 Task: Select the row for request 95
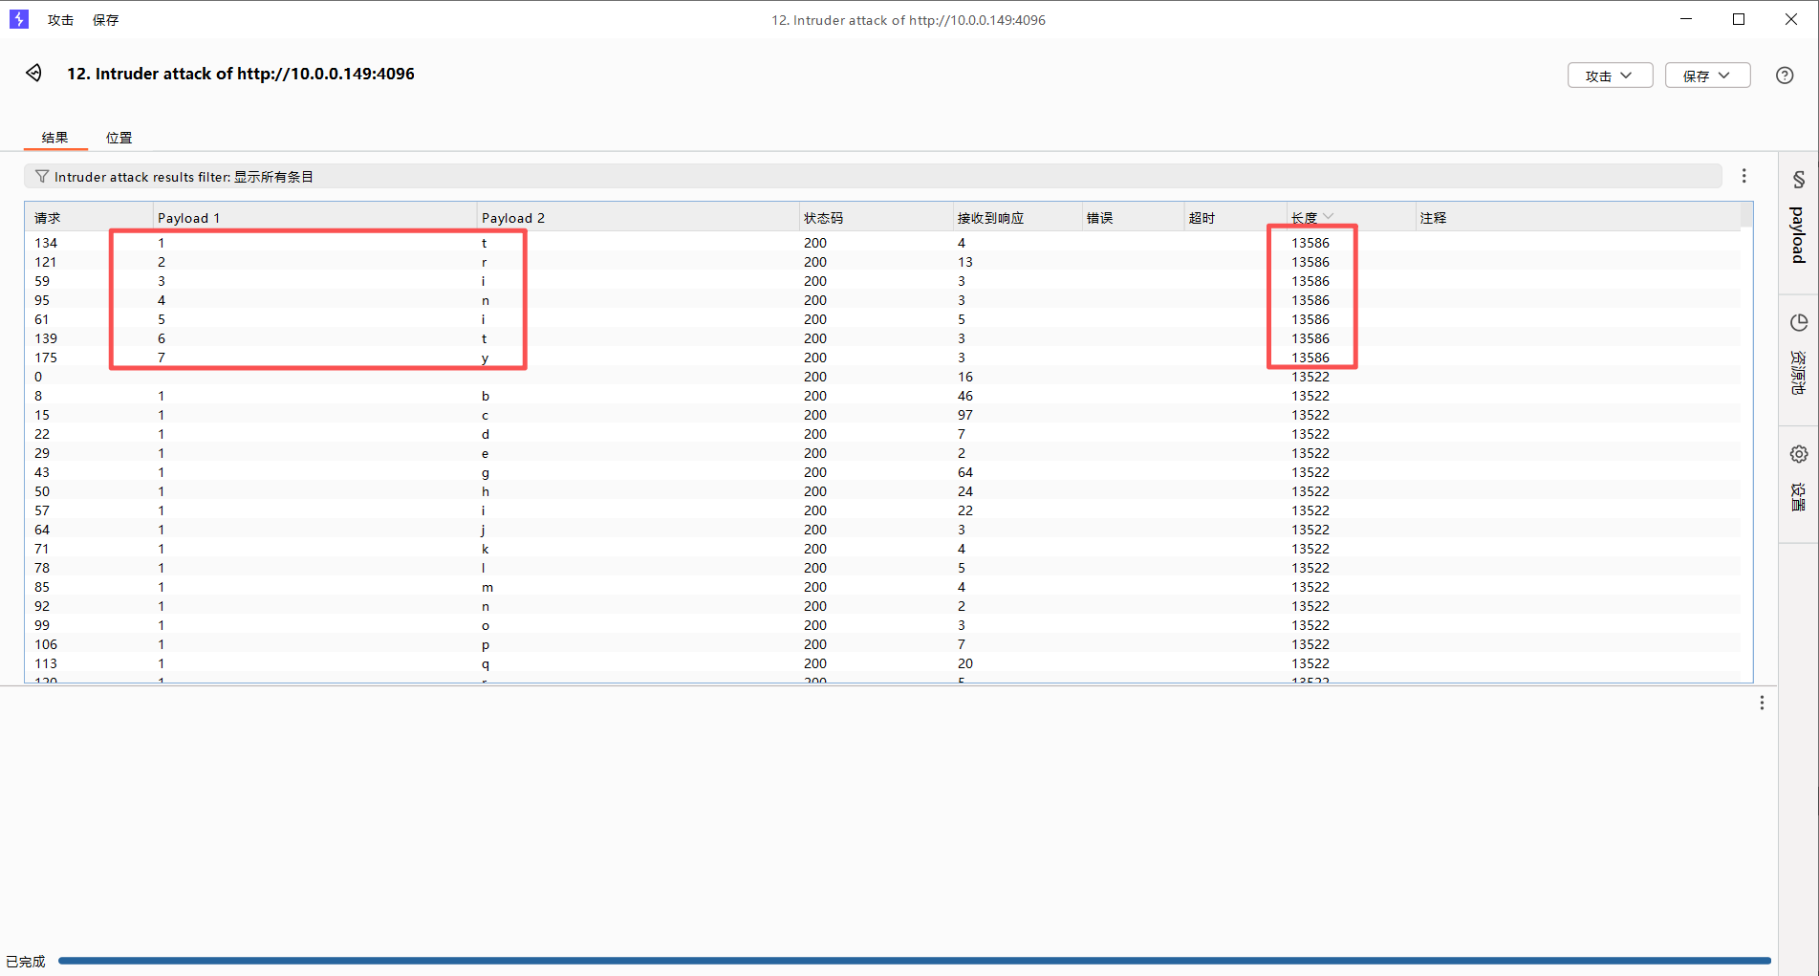(x=882, y=300)
